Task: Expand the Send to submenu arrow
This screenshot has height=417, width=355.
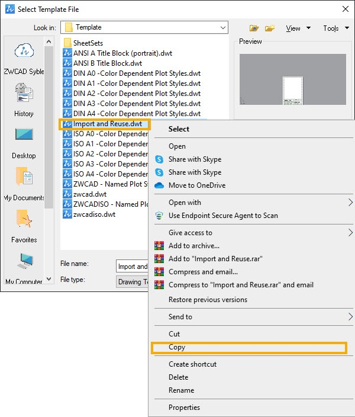Action: point(350,317)
